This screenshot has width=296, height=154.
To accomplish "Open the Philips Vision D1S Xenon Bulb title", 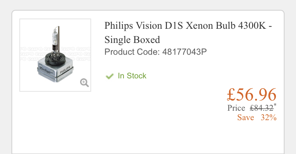I will tap(188, 32).
